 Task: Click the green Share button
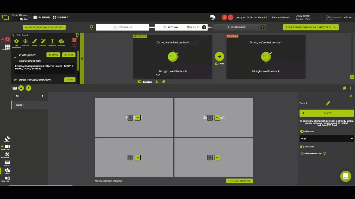tap(326, 113)
